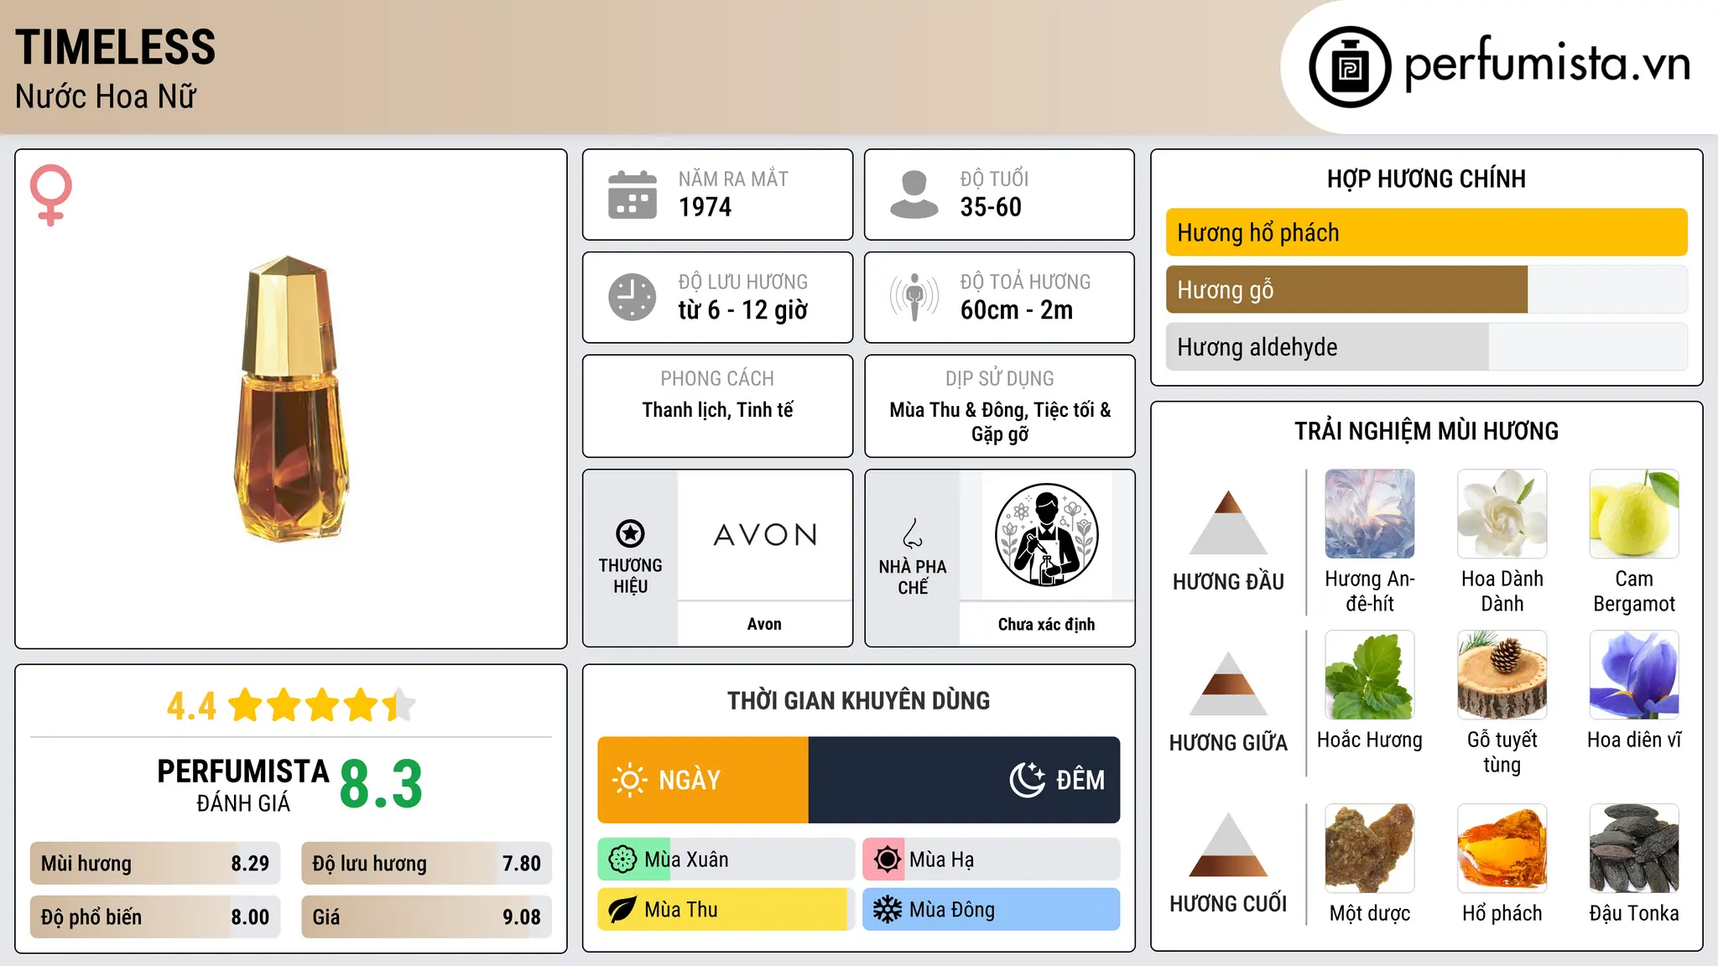Open the Cam Bergamot note image
Viewport: 1718px width, 966px height.
(1634, 514)
